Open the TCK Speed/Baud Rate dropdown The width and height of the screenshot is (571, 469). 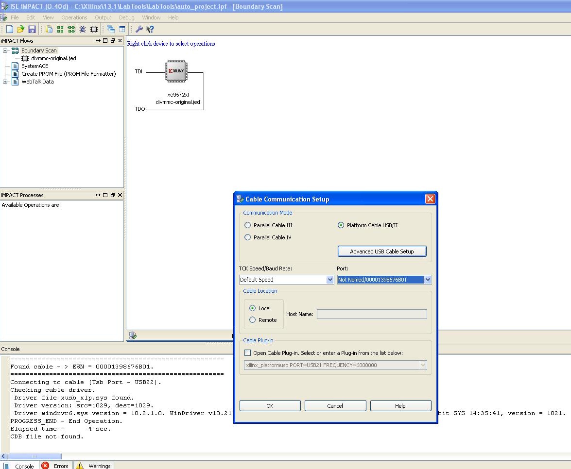click(330, 280)
